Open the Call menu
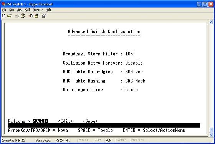Image resolution: width=215 pixels, height=144 pixels. click(x=27, y=10)
